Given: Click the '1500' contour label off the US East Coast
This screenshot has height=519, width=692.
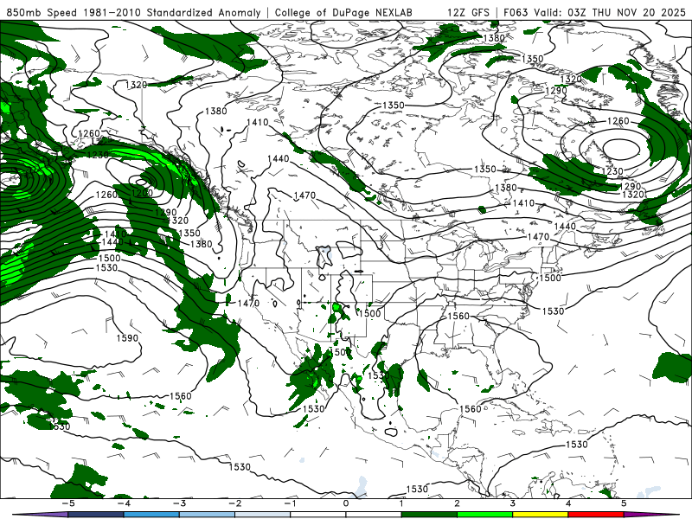Looking at the screenshot, I should [x=550, y=278].
